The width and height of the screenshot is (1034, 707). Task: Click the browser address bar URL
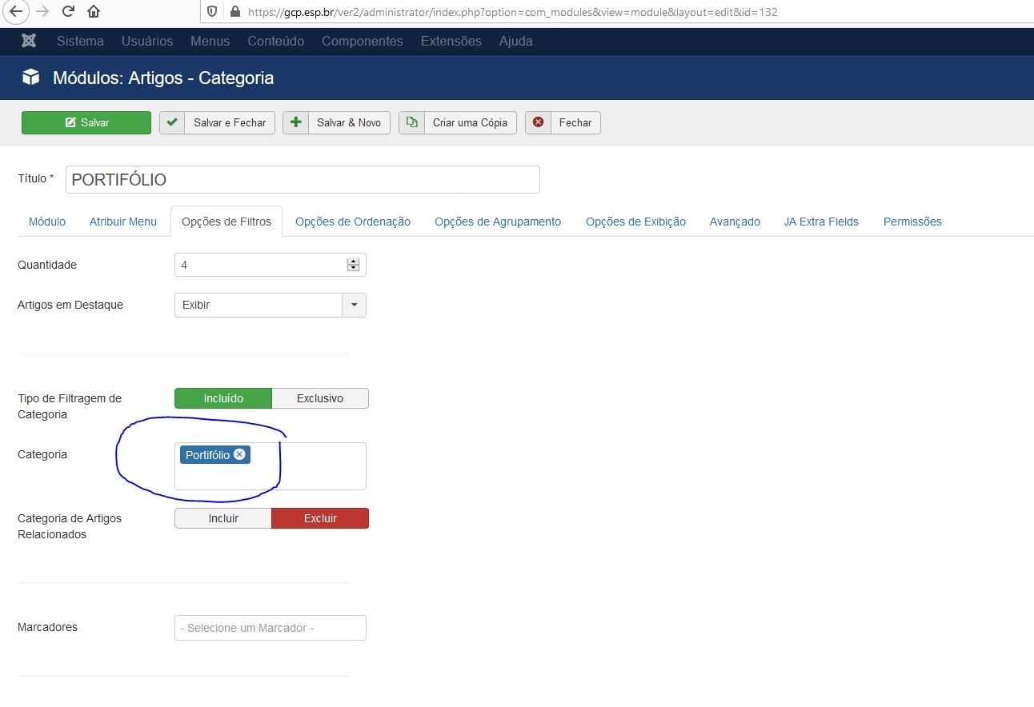[513, 12]
